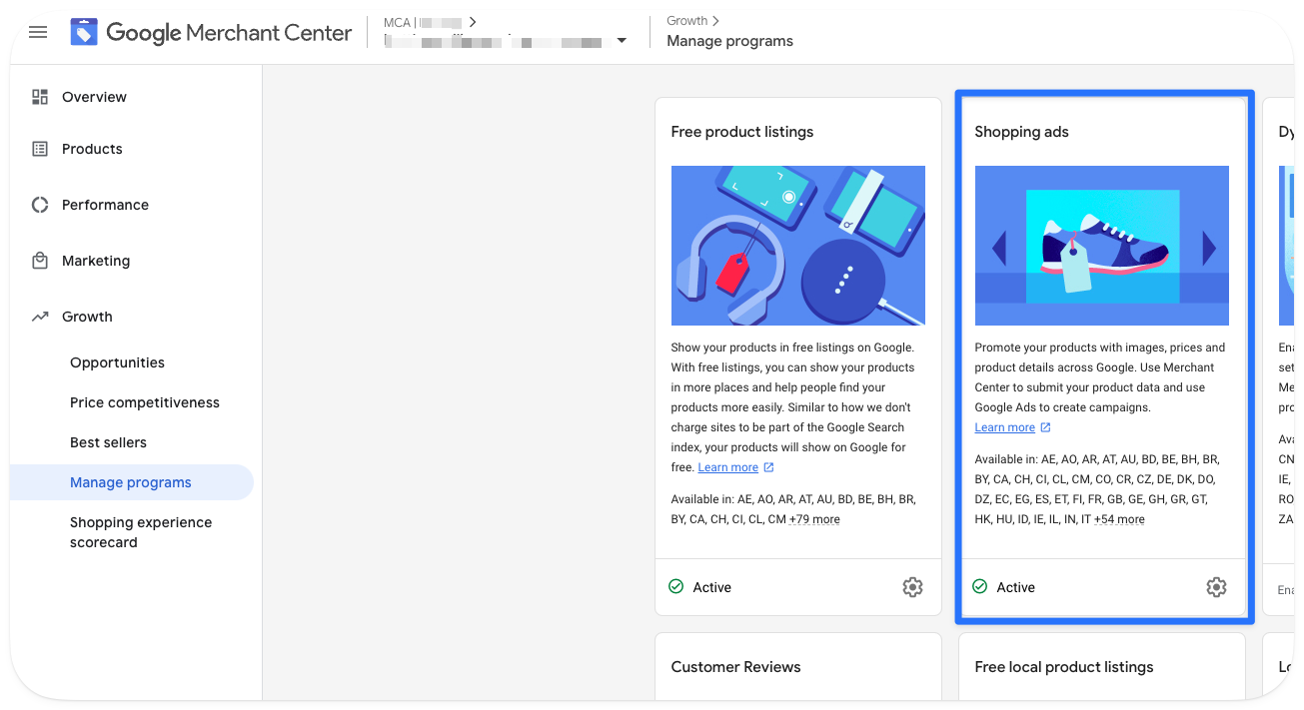Select Best sellers in sidebar
Image resolution: width=1304 pixels, height=710 pixels.
pos(108,442)
